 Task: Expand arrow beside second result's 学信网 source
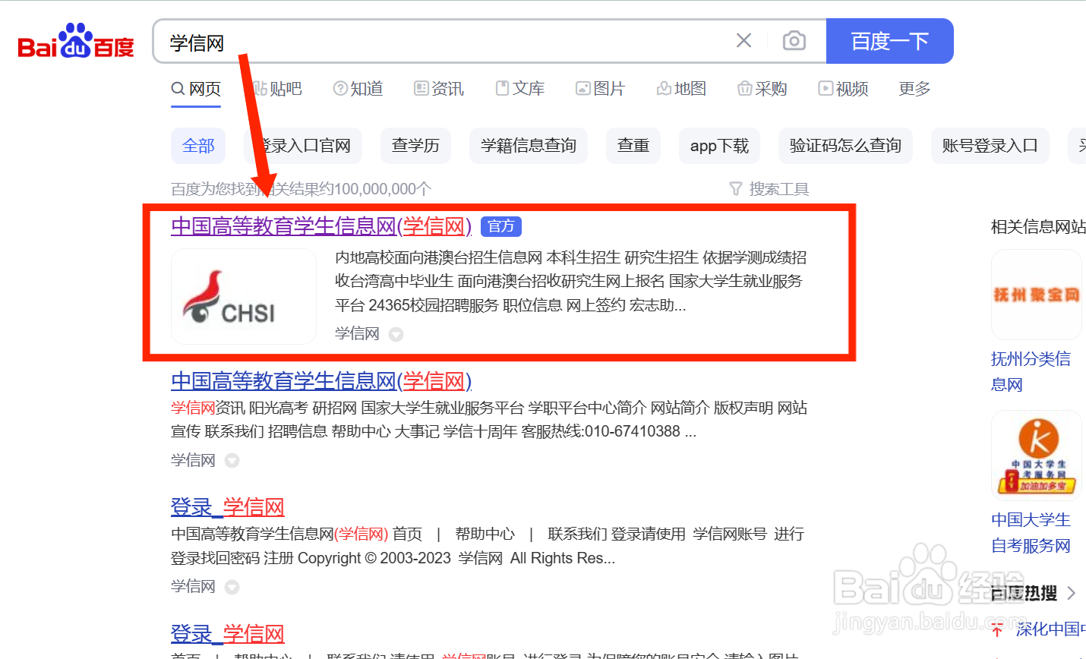point(232,461)
